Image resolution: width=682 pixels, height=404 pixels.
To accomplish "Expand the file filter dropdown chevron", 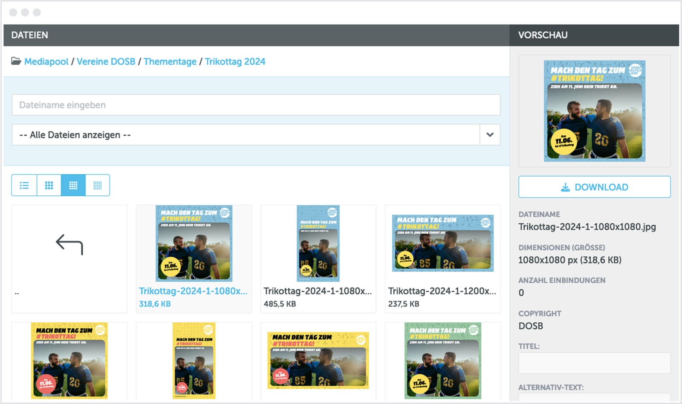I will click(490, 135).
